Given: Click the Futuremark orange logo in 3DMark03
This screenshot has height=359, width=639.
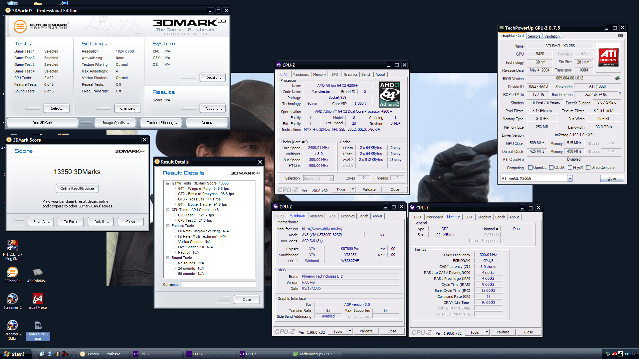Looking at the screenshot, I should point(20,26).
